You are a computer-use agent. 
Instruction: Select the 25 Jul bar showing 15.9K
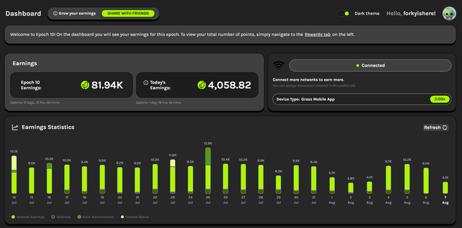pos(208,171)
